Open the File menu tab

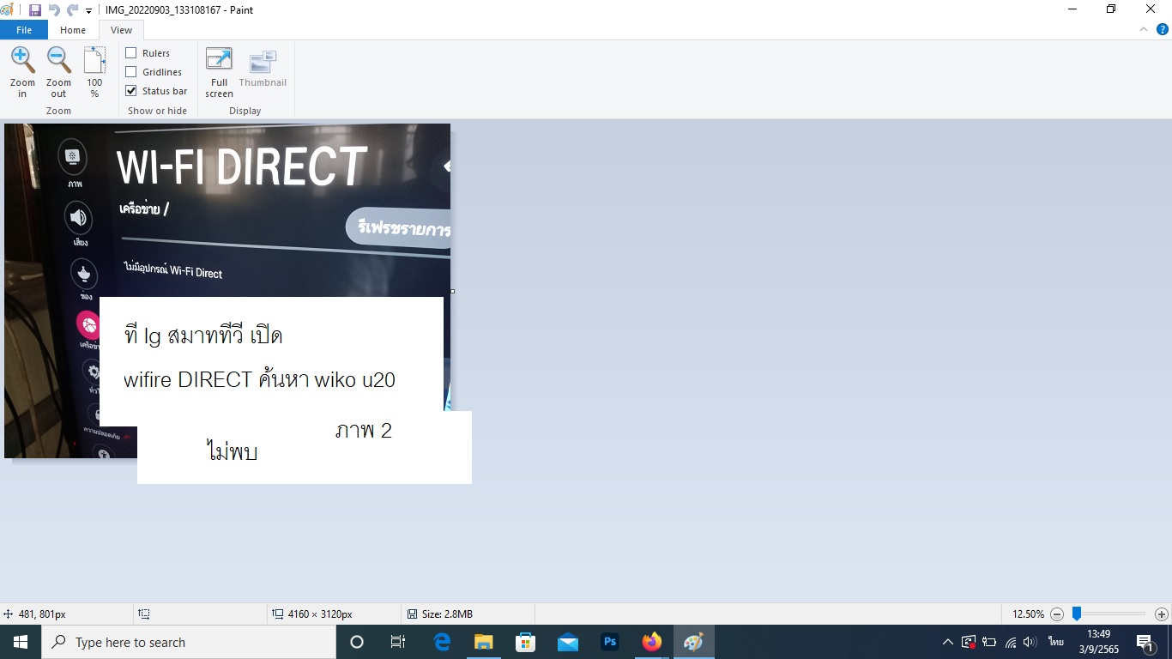click(x=24, y=30)
